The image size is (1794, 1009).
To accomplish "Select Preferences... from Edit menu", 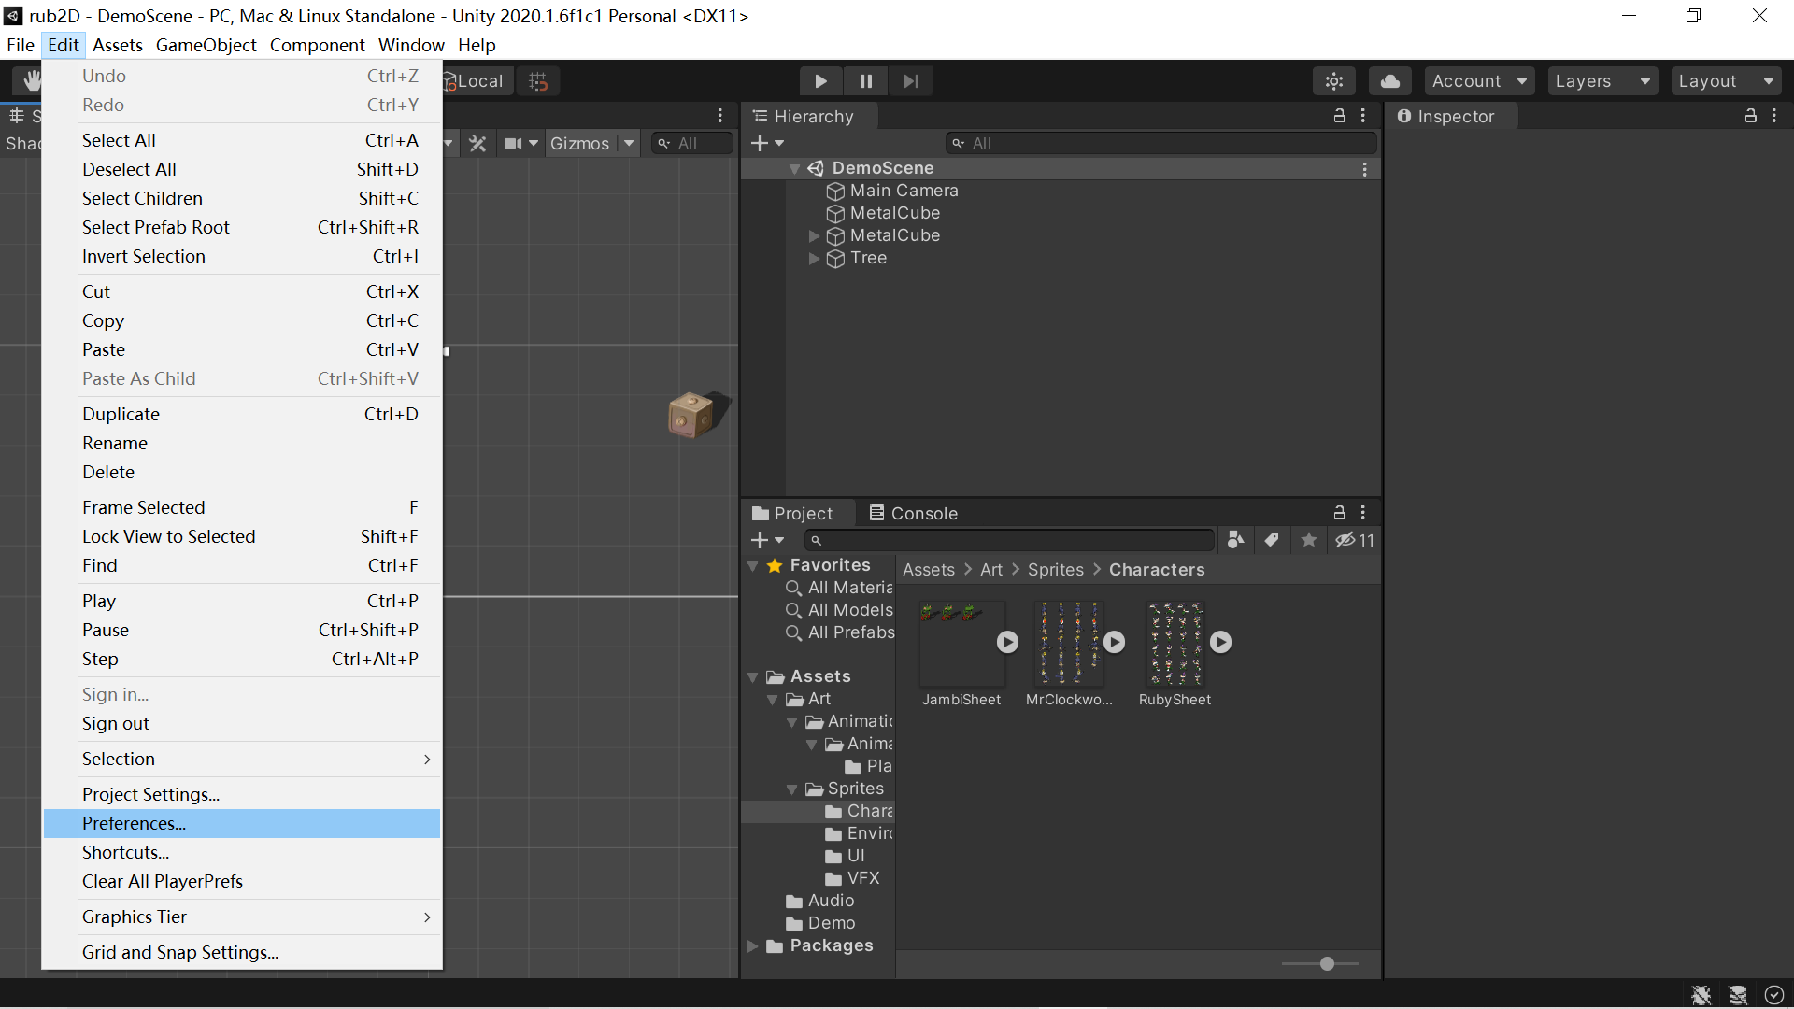I will tap(134, 823).
